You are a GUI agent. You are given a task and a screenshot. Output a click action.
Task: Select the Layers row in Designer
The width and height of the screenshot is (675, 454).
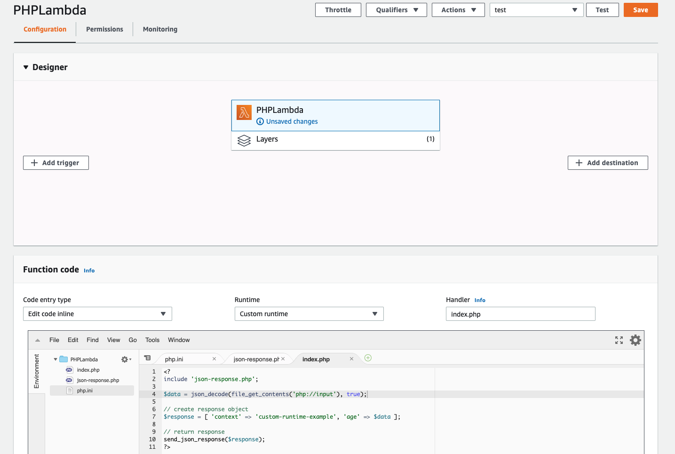click(x=335, y=140)
